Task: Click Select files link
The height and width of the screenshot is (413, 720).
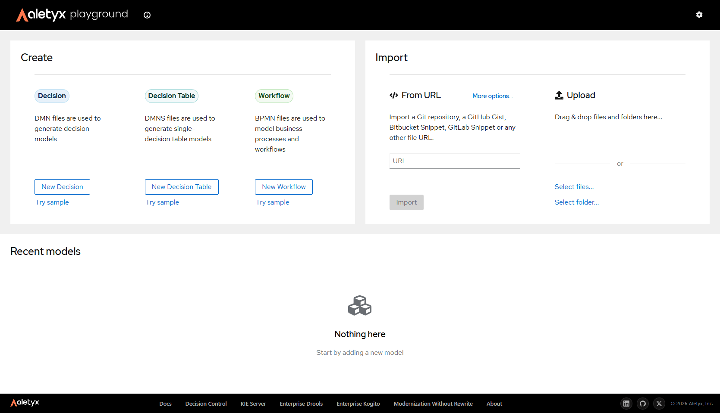Action: tap(574, 187)
